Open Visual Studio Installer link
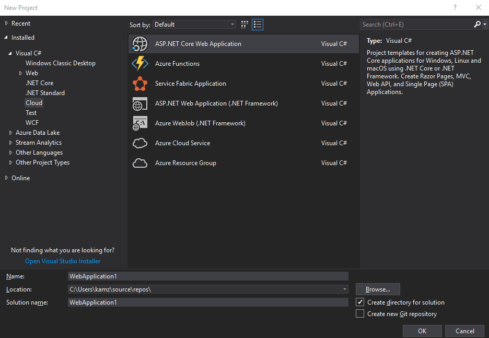This screenshot has width=489, height=338. (x=63, y=261)
